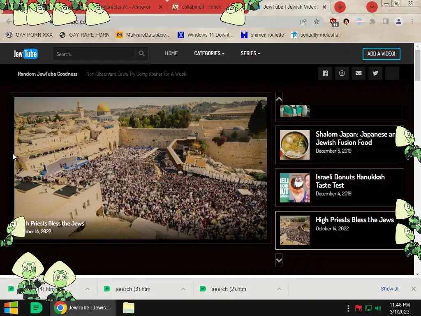Bookmark this page with star icon
This screenshot has width=421, height=316.
pos(317,21)
